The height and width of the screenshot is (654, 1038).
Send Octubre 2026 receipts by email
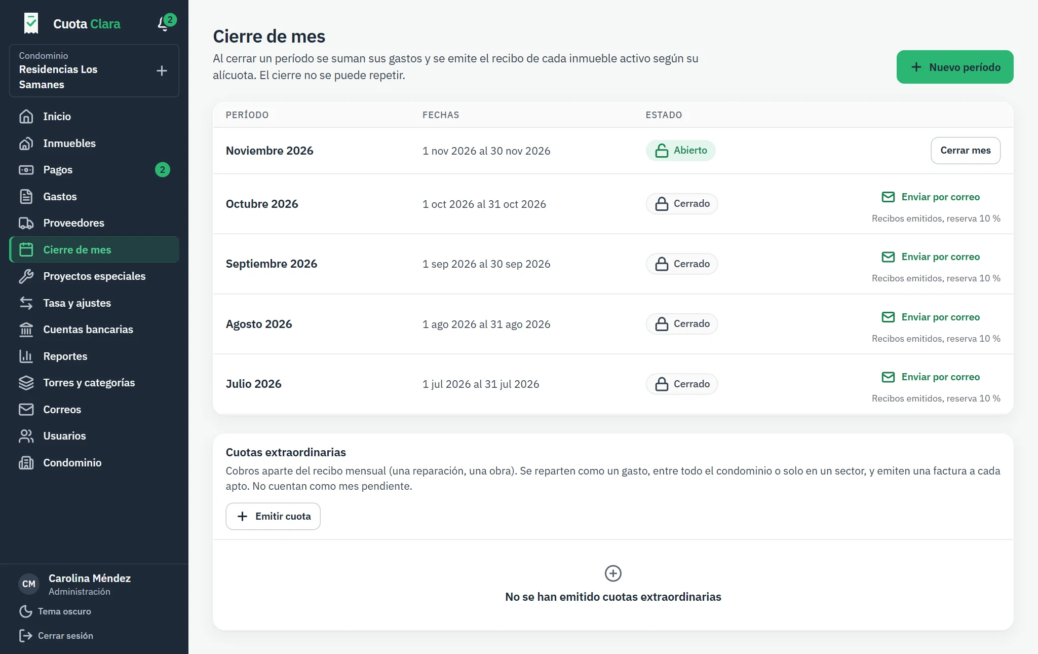(931, 197)
